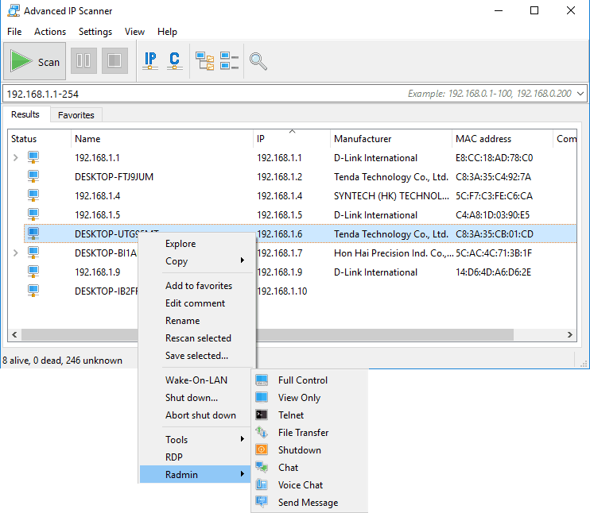590x513 pixels.
Task: Choose Radmin Shutdown option
Action: tap(309, 449)
